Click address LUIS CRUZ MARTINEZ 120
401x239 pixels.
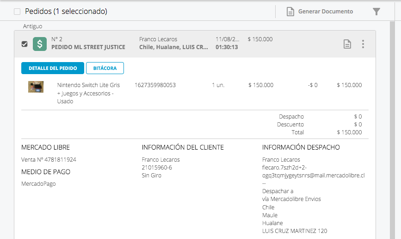click(x=295, y=231)
